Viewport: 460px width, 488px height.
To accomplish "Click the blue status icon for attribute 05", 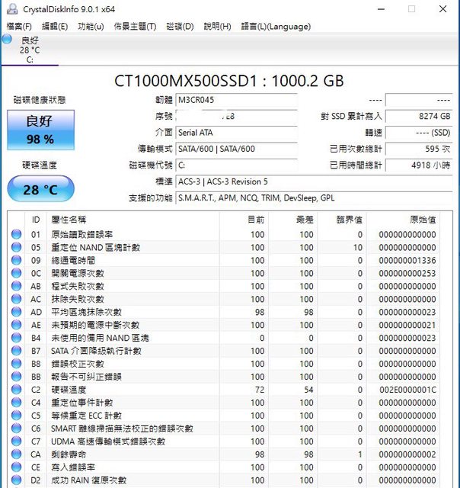I will tap(16, 248).
